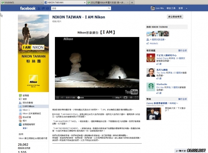This screenshot has height=153, width=208.
Task: Open messages icon in header
Action: click(43, 8)
